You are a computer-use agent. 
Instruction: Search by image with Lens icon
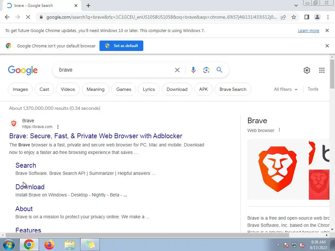[x=206, y=70]
